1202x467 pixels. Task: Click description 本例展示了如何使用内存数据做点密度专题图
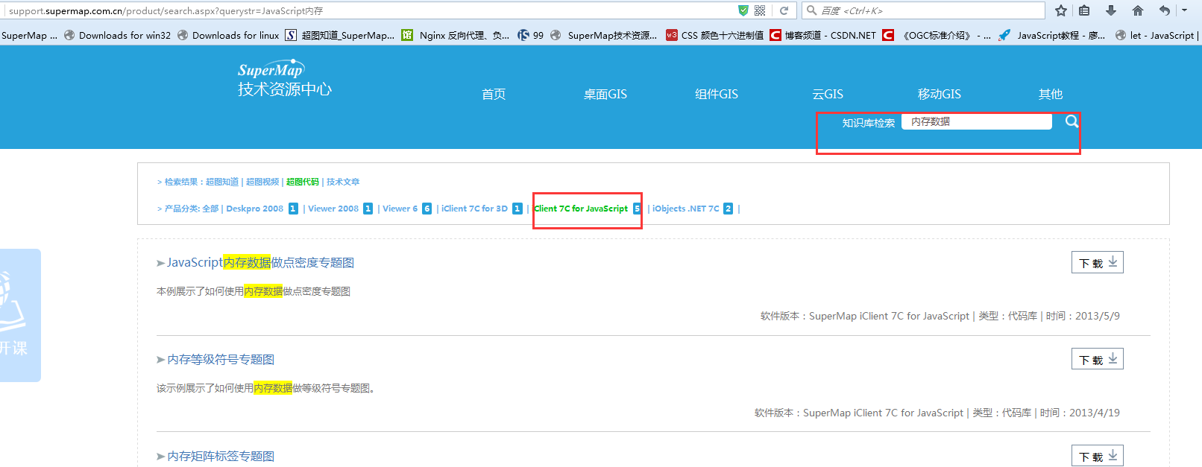254,291
